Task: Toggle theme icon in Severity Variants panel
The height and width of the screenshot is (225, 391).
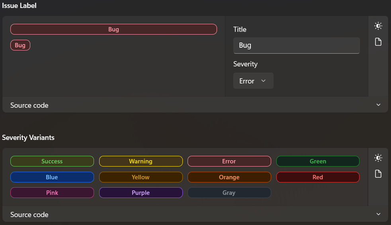Action: (378, 158)
